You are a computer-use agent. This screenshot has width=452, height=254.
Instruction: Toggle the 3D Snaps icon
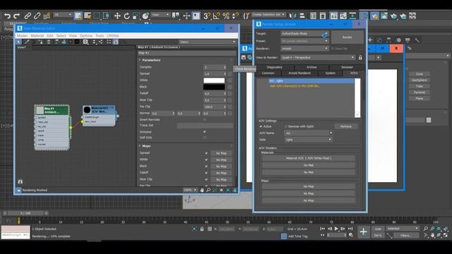tap(207, 16)
